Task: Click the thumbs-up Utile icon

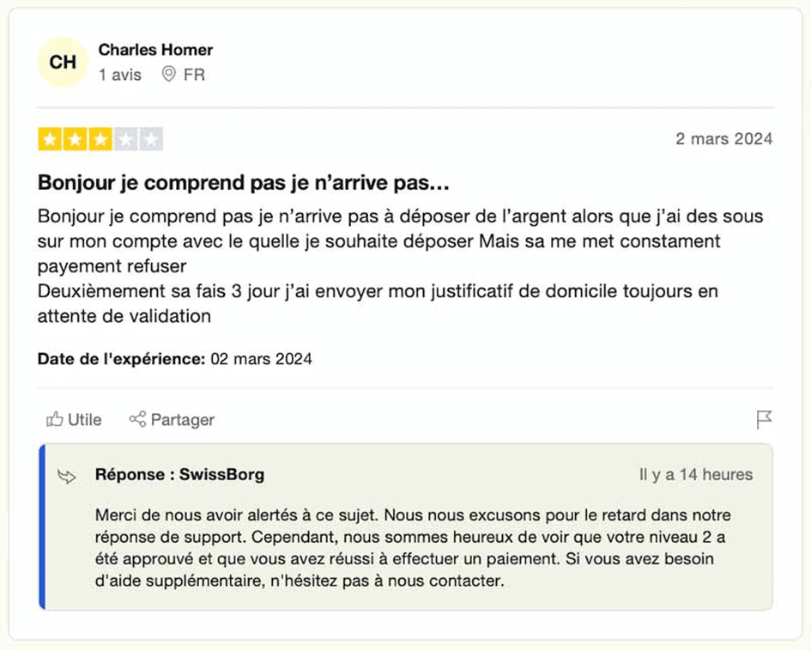Action: click(55, 419)
